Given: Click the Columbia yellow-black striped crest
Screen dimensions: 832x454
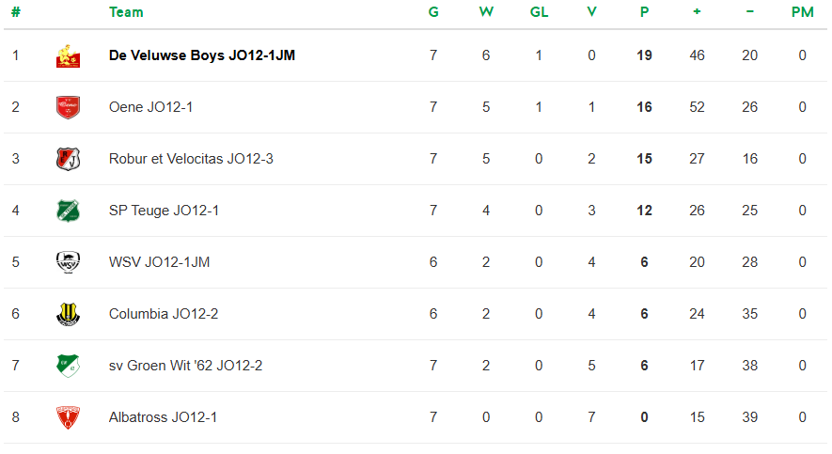Looking at the screenshot, I should [68, 314].
